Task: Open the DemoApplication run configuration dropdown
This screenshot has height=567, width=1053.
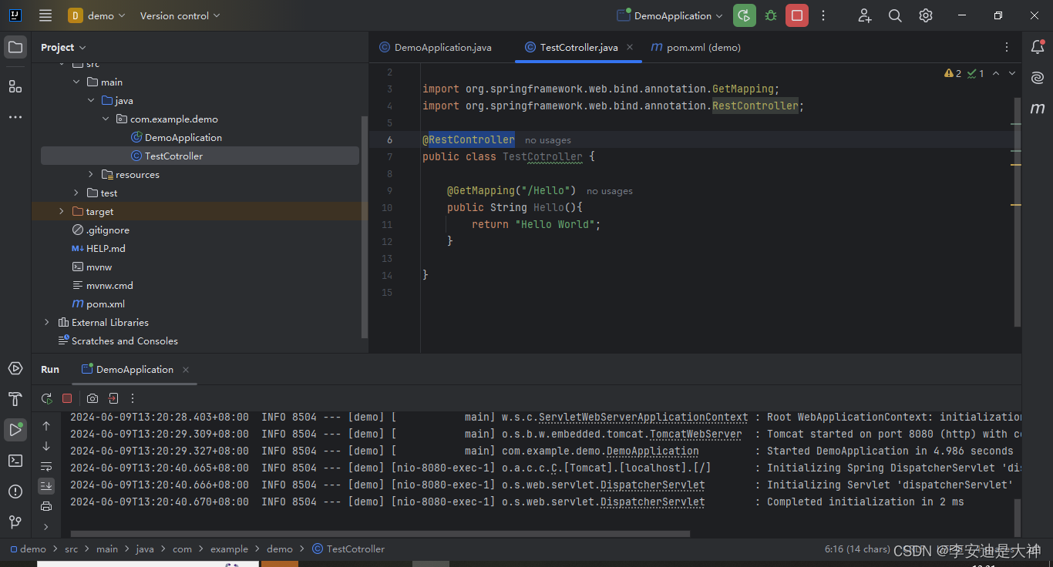Action: pyautogui.click(x=670, y=15)
